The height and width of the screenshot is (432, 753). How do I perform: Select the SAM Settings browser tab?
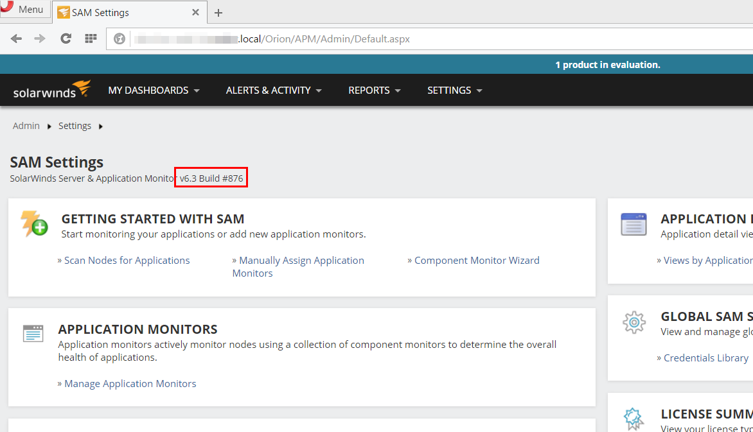tap(130, 12)
